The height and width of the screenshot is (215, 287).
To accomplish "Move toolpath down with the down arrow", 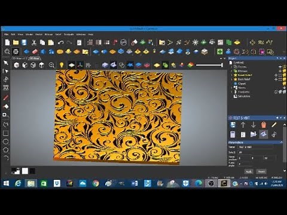I will [x=254, y=125].
